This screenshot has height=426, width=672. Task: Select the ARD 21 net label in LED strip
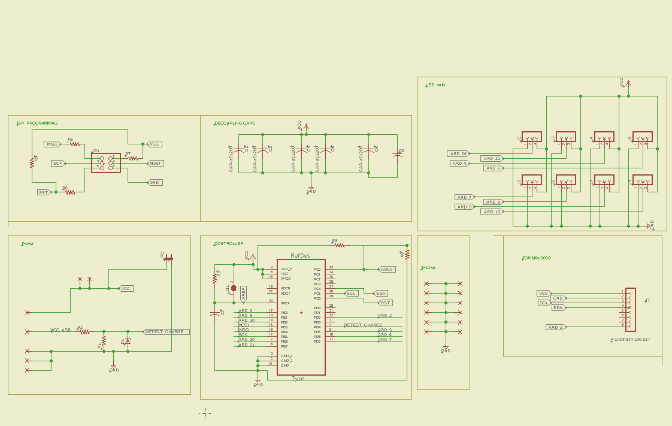point(492,159)
